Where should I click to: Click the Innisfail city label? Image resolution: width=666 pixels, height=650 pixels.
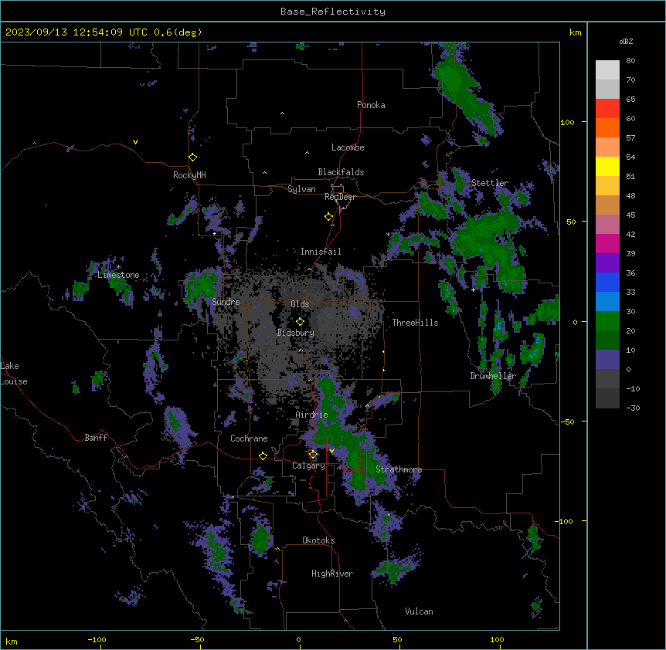tap(321, 252)
